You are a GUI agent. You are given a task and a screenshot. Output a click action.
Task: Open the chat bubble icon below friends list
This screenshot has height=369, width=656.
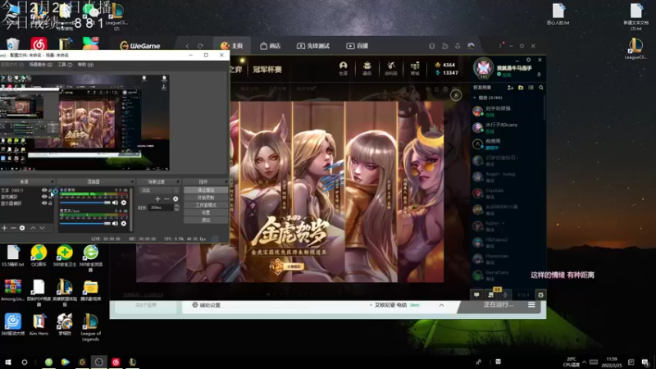point(476,295)
